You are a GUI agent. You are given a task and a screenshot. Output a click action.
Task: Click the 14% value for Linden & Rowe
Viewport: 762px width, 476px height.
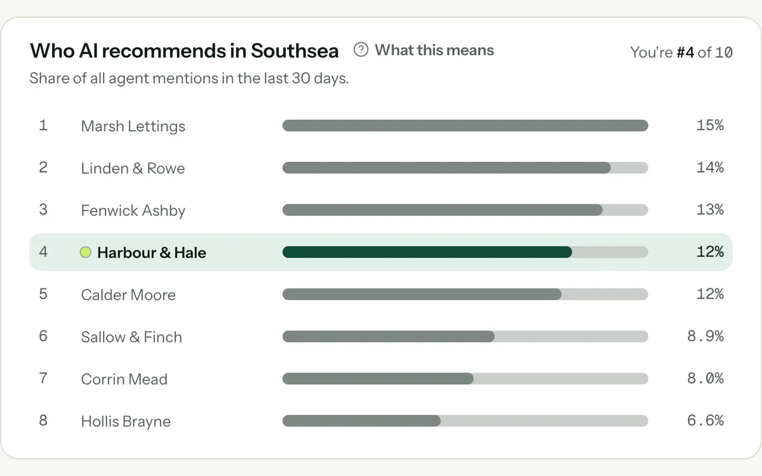[x=710, y=168]
